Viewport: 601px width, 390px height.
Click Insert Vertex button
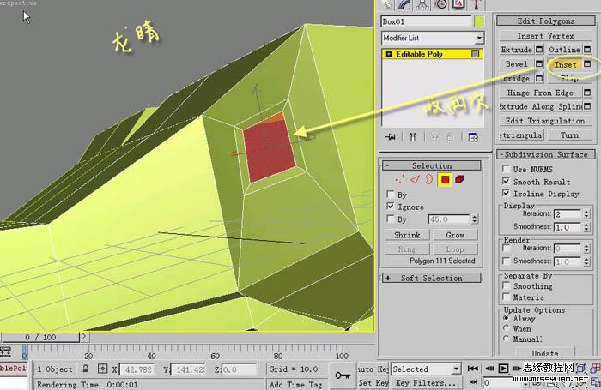tap(545, 36)
